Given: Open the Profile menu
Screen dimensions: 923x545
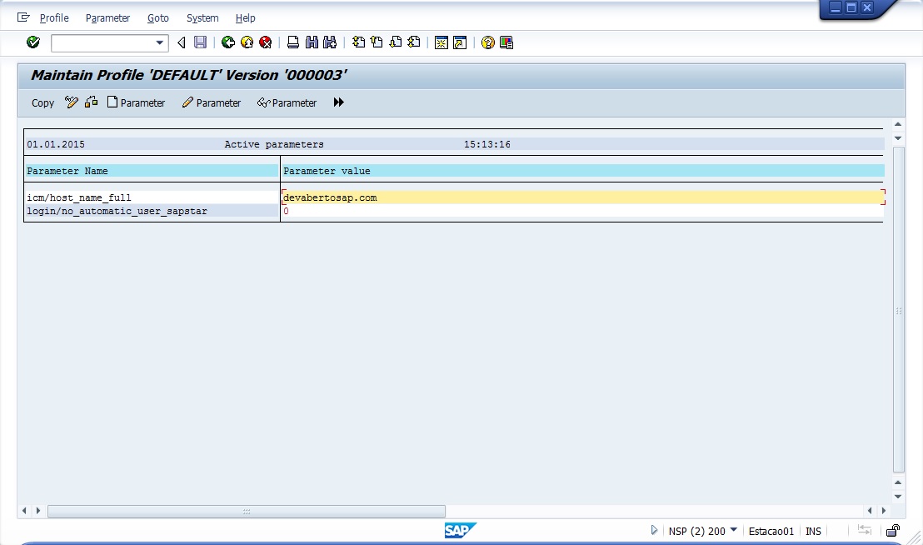Looking at the screenshot, I should (x=54, y=17).
